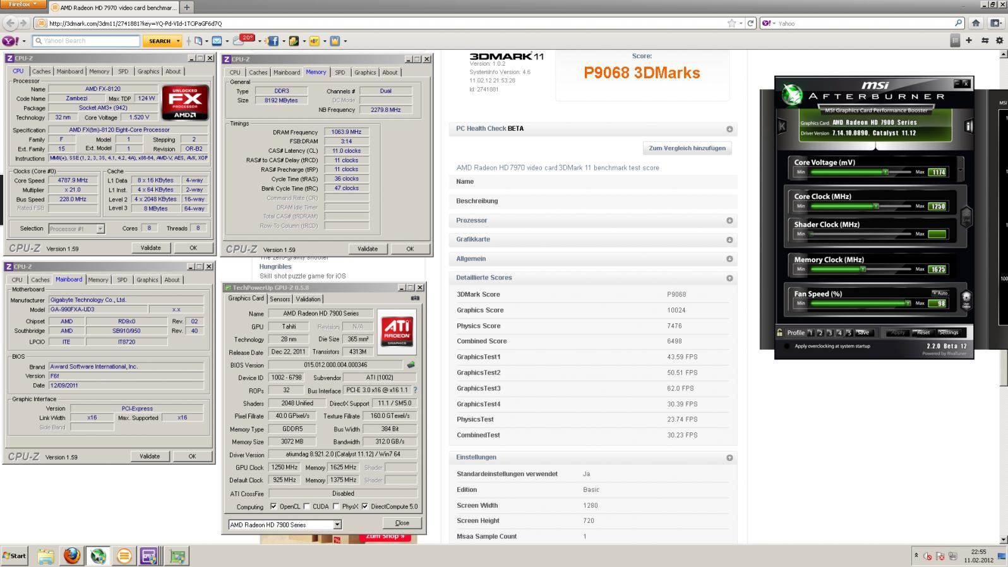Open the GPU-Z graphics card dropdown
The height and width of the screenshot is (567, 1008).
(337, 525)
